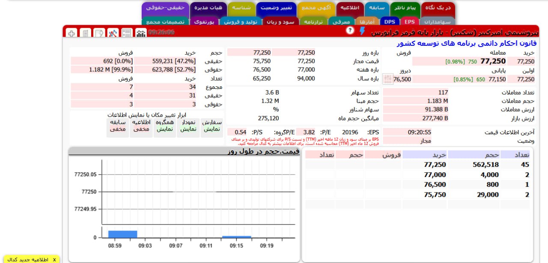Click the yearly range high value 94,000
Viewport: 548px width, 263px height.
pyautogui.click(x=306, y=78)
